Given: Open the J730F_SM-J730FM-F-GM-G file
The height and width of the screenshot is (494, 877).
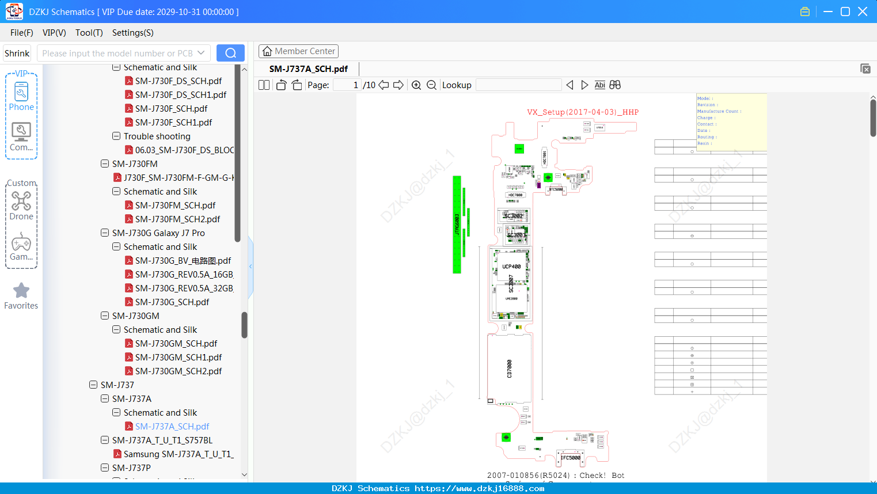Looking at the screenshot, I should click(179, 178).
